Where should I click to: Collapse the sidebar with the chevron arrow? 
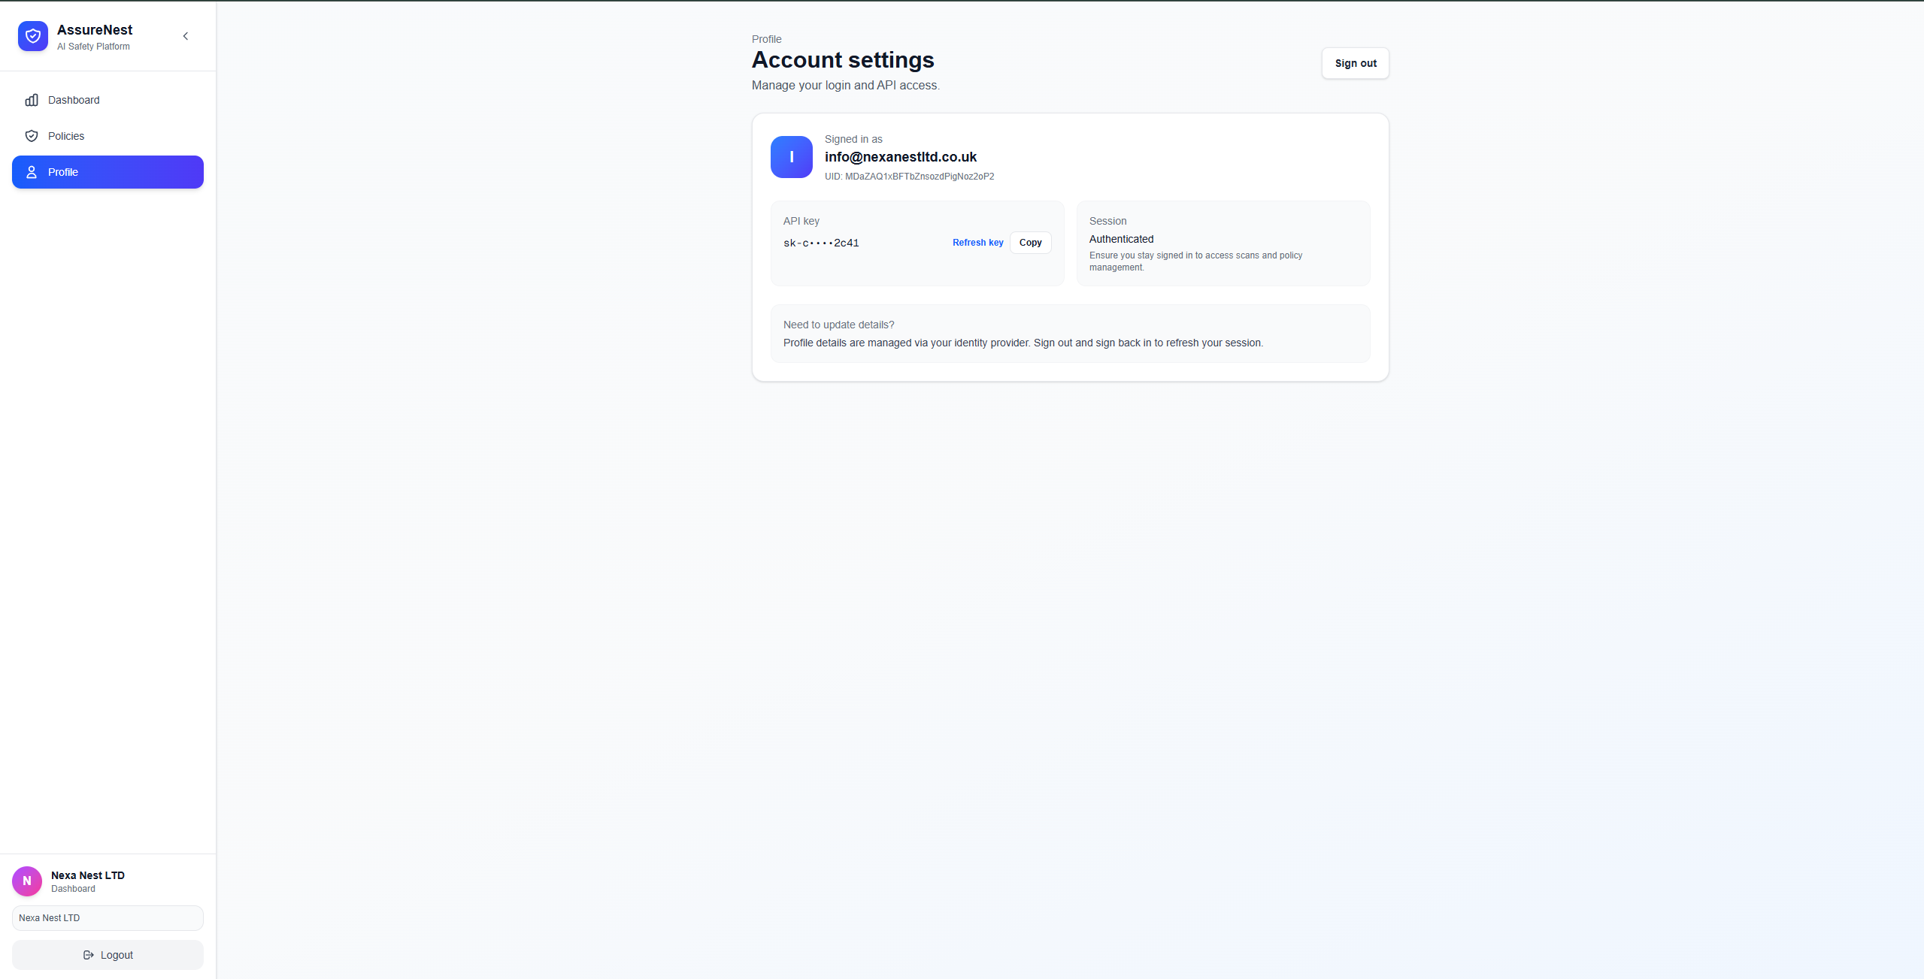(x=186, y=36)
